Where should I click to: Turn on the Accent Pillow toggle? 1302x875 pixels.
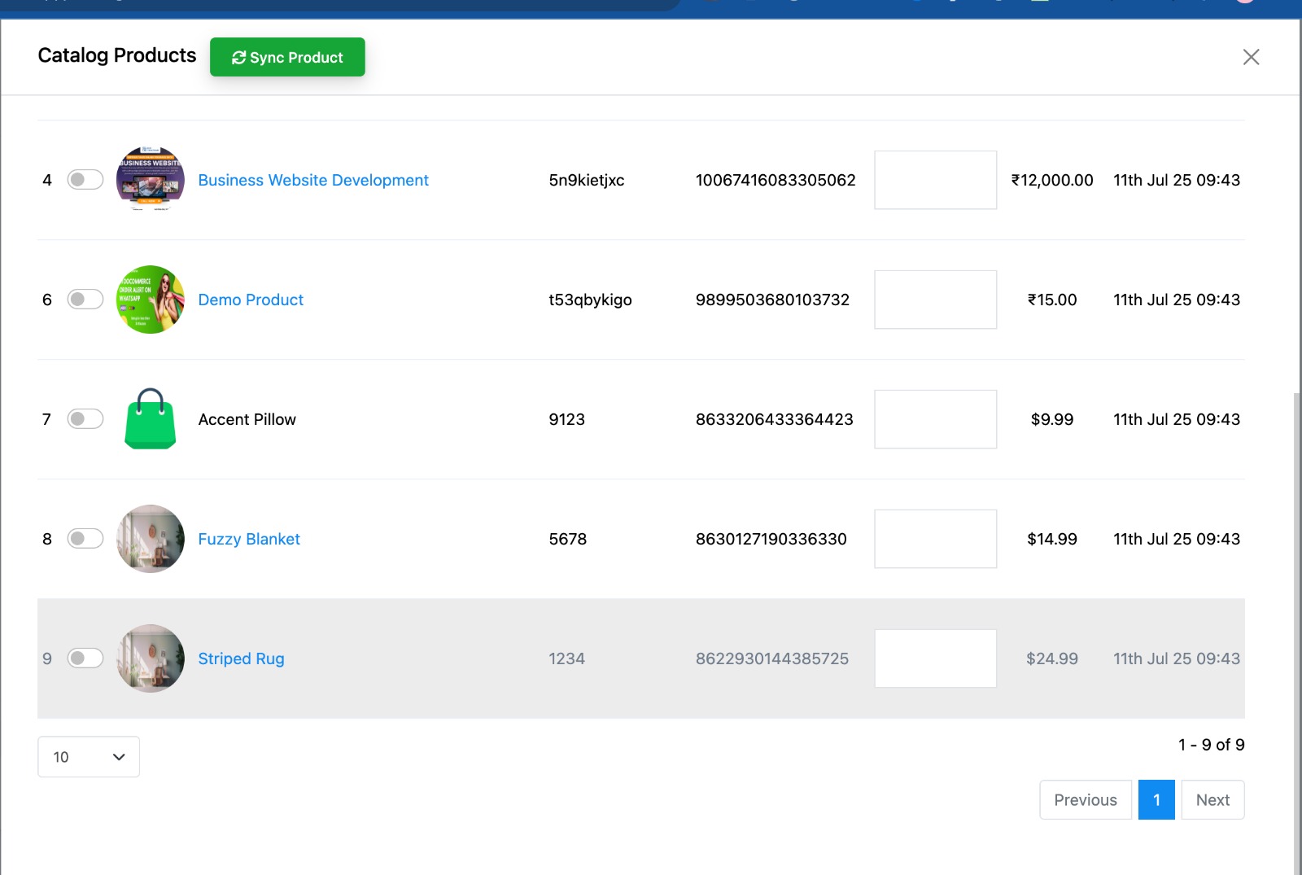pos(85,419)
